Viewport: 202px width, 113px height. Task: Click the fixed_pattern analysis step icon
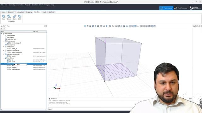[8, 69]
